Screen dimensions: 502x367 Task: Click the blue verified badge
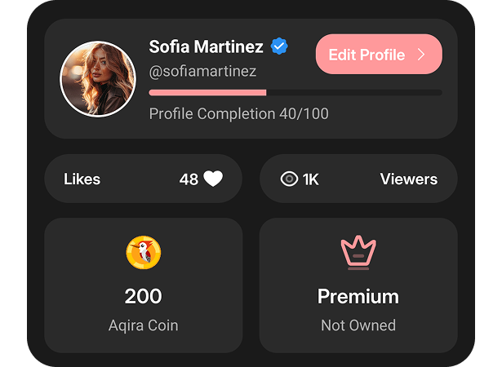(x=279, y=46)
